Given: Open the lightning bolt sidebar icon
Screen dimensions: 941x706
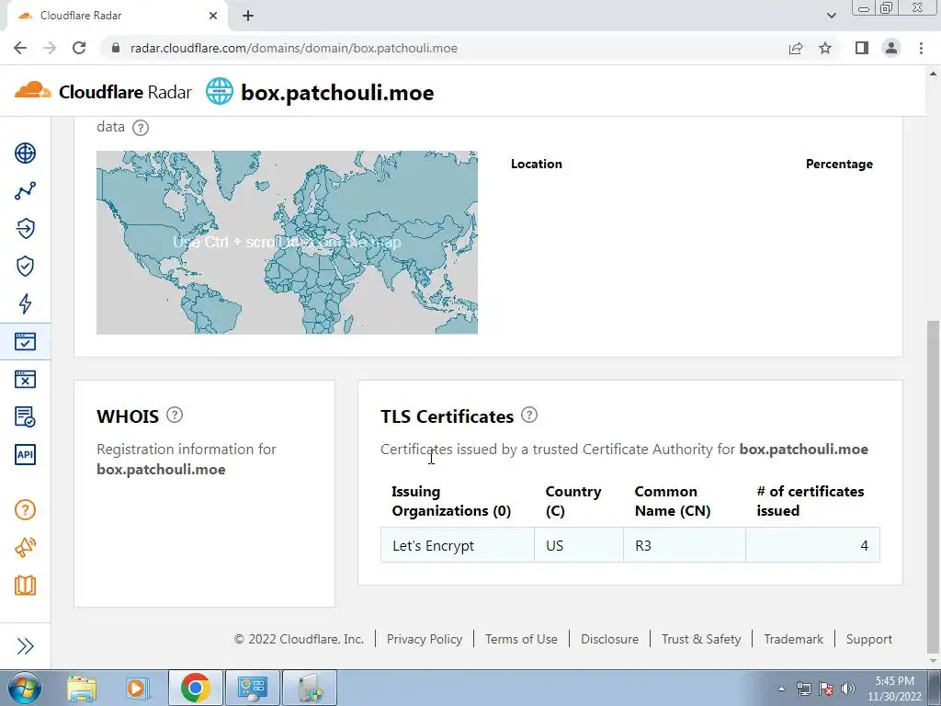Looking at the screenshot, I should pyautogui.click(x=25, y=303).
